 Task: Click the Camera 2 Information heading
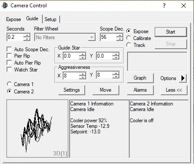pos(151,104)
